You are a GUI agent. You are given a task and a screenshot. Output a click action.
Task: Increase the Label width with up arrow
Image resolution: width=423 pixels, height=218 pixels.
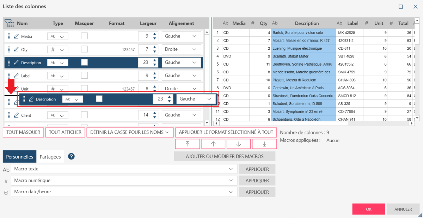154,74
